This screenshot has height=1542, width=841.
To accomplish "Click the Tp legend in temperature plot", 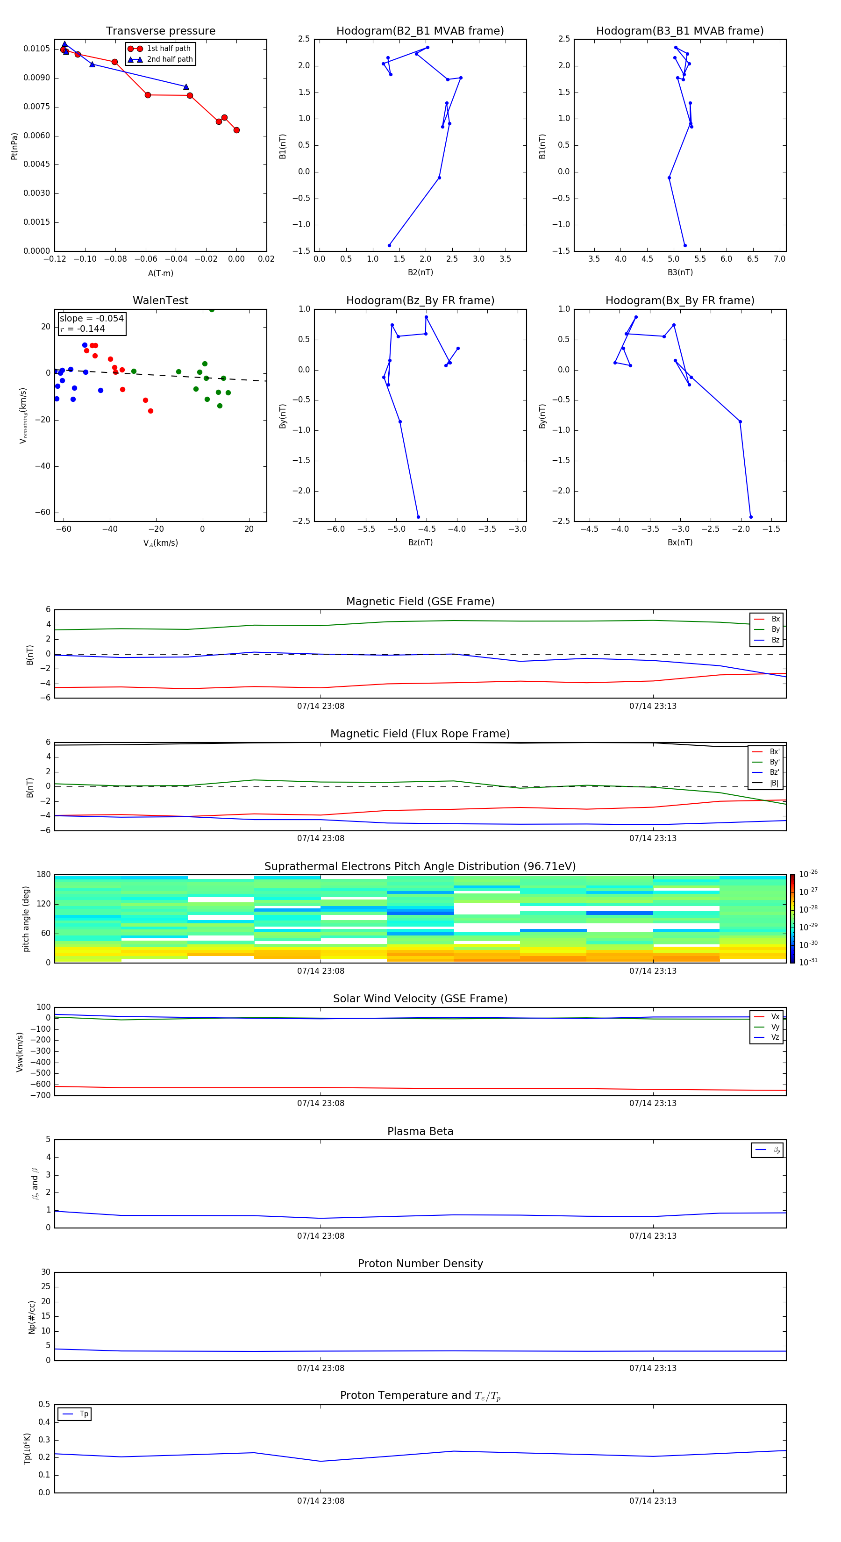I will tap(75, 1414).
